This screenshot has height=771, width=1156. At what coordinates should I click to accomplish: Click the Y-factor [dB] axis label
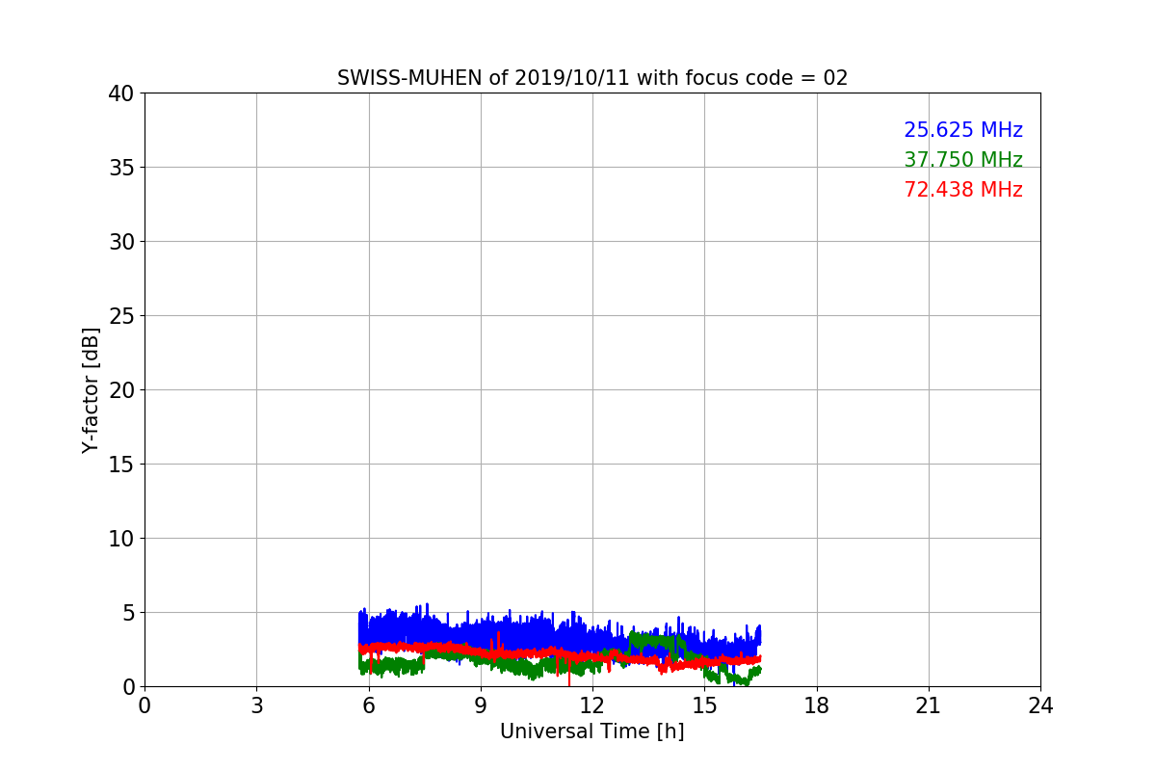click(91, 389)
